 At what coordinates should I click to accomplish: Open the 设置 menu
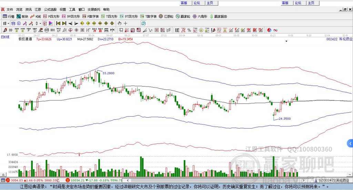point(63,9)
